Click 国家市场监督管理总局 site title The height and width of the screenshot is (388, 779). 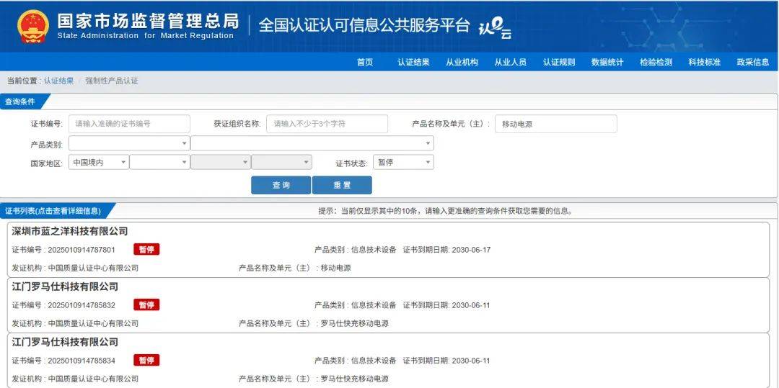click(148, 21)
